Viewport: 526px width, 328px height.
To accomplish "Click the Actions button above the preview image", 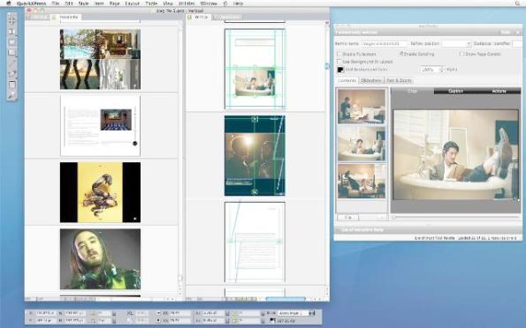I will pos(499,91).
